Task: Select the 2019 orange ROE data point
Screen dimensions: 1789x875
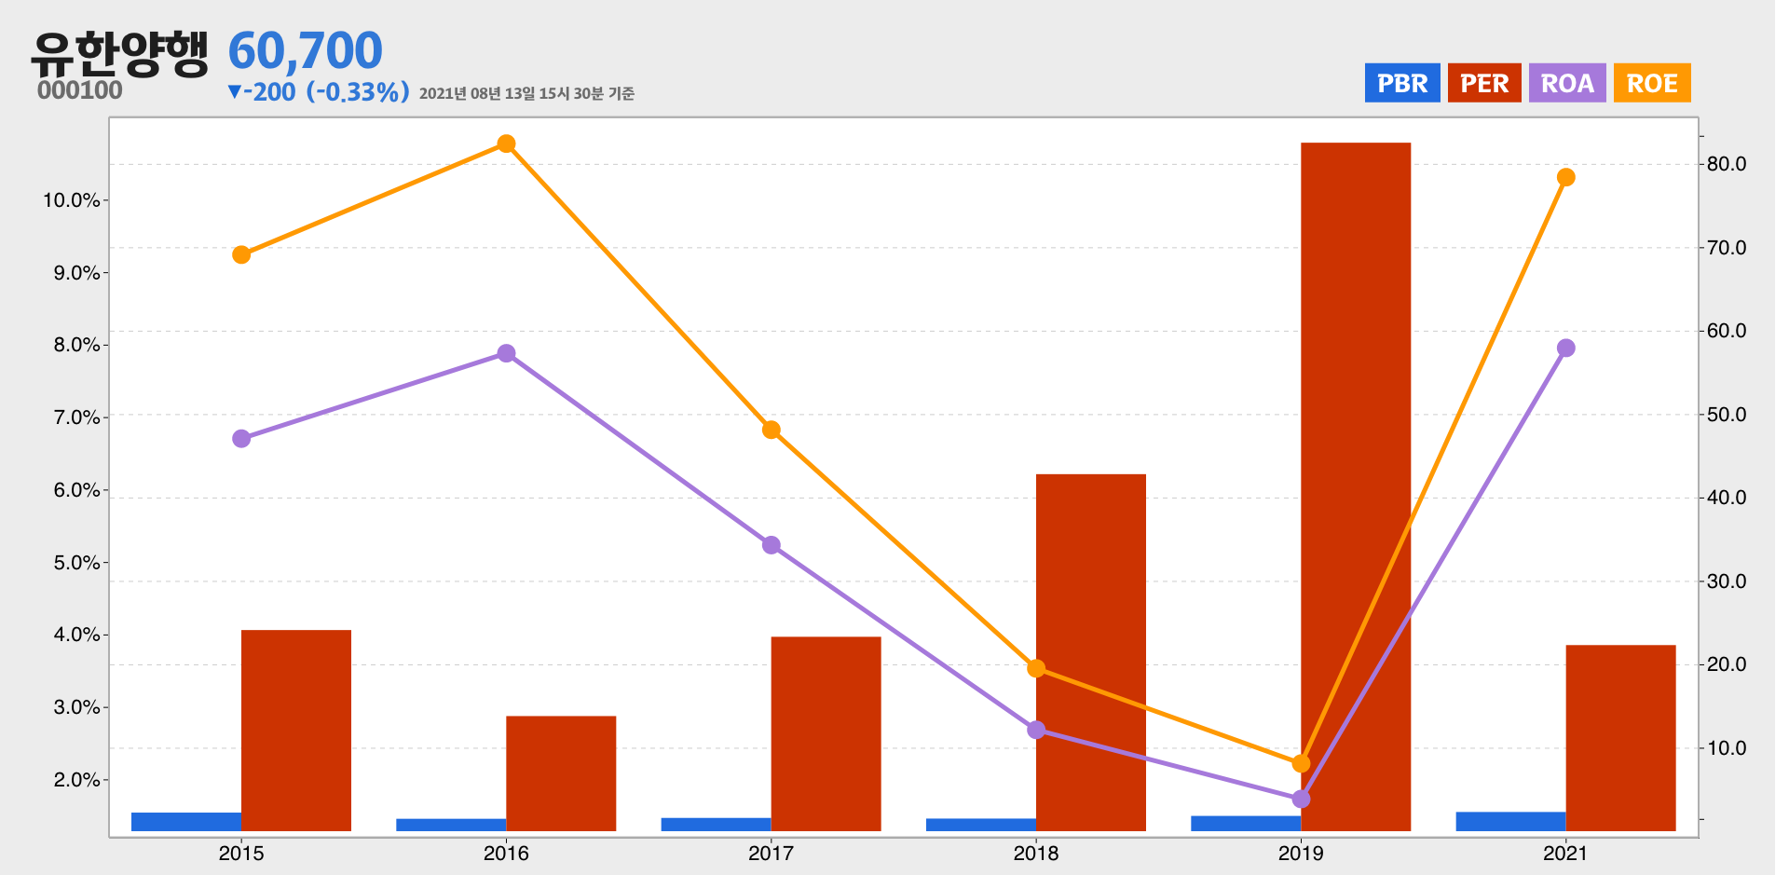Action: [1301, 763]
